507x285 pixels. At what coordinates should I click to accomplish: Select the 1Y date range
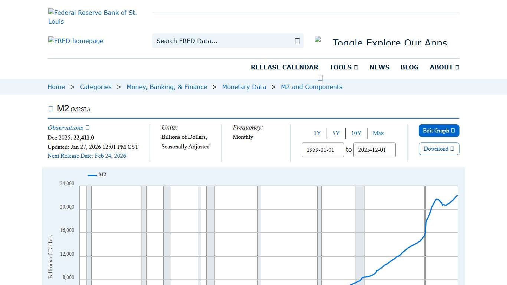[317, 133]
